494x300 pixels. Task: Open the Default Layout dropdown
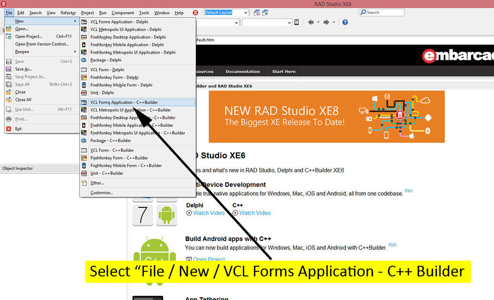(x=246, y=12)
